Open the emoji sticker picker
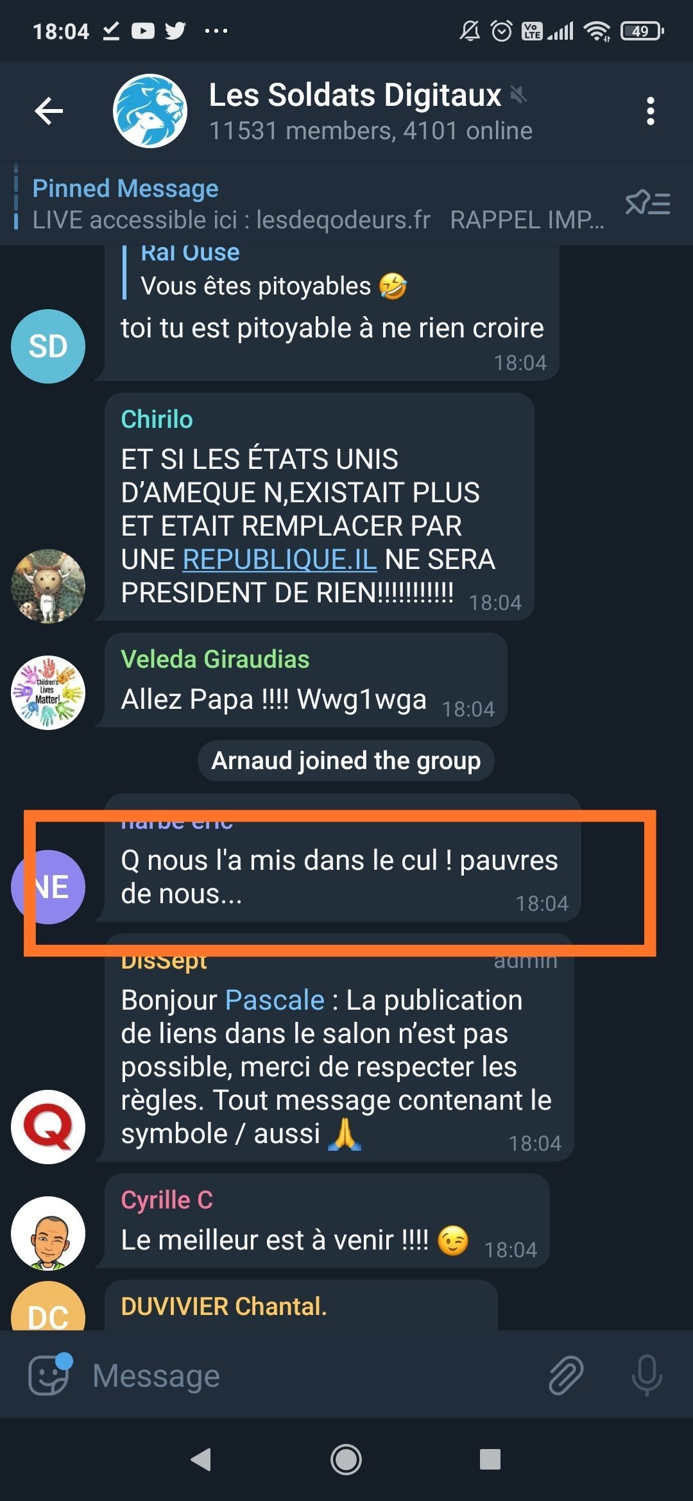 coord(49,1375)
